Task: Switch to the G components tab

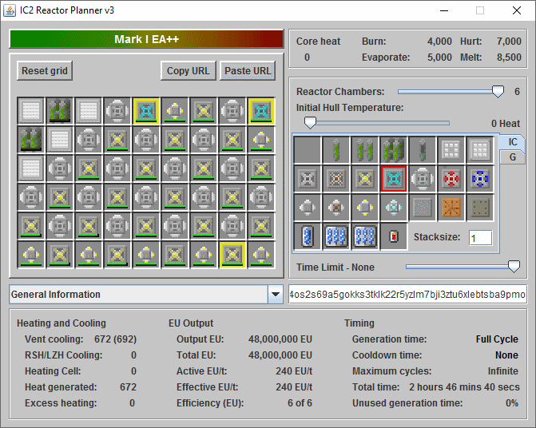Action: (513, 157)
